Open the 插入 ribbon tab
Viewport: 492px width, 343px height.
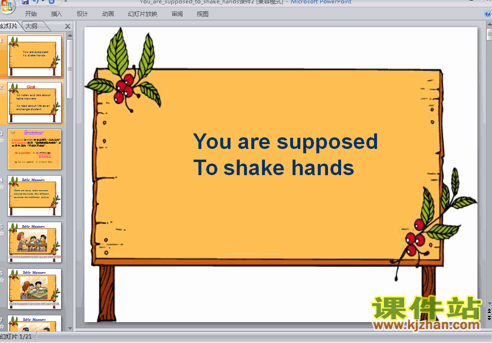click(x=56, y=14)
